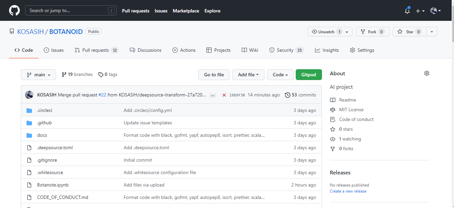This screenshot has height=208, width=454.
Task: Open commit 'Add .circleci/config.yml'
Action: click(x=148, y=110)
